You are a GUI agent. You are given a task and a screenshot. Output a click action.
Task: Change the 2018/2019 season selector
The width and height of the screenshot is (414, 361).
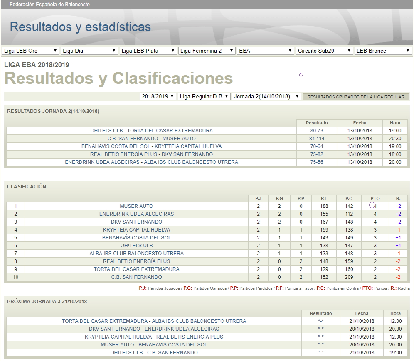pyautogui.click(x=158, y=96)
